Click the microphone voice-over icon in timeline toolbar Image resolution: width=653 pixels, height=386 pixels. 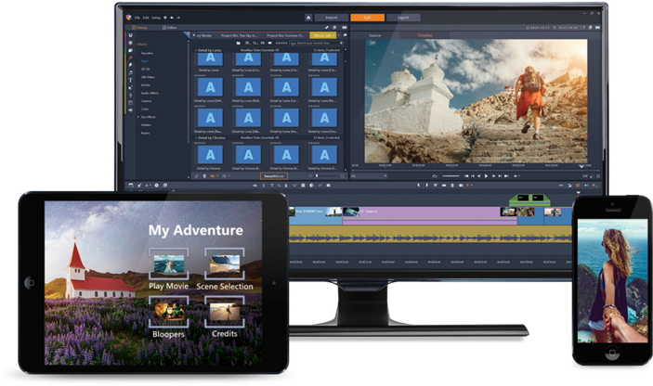click(x=286, y=185)
